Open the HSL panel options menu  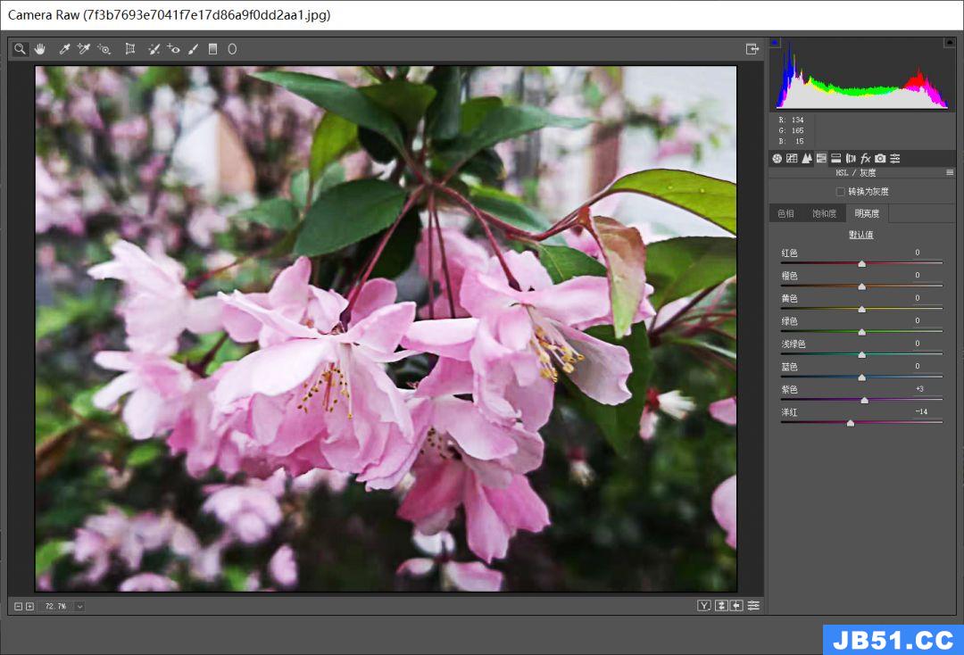[x=950, y=172]
